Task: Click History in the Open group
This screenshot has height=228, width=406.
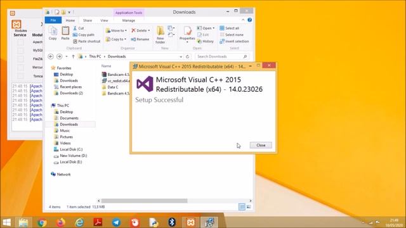Action: coord(206,41)
